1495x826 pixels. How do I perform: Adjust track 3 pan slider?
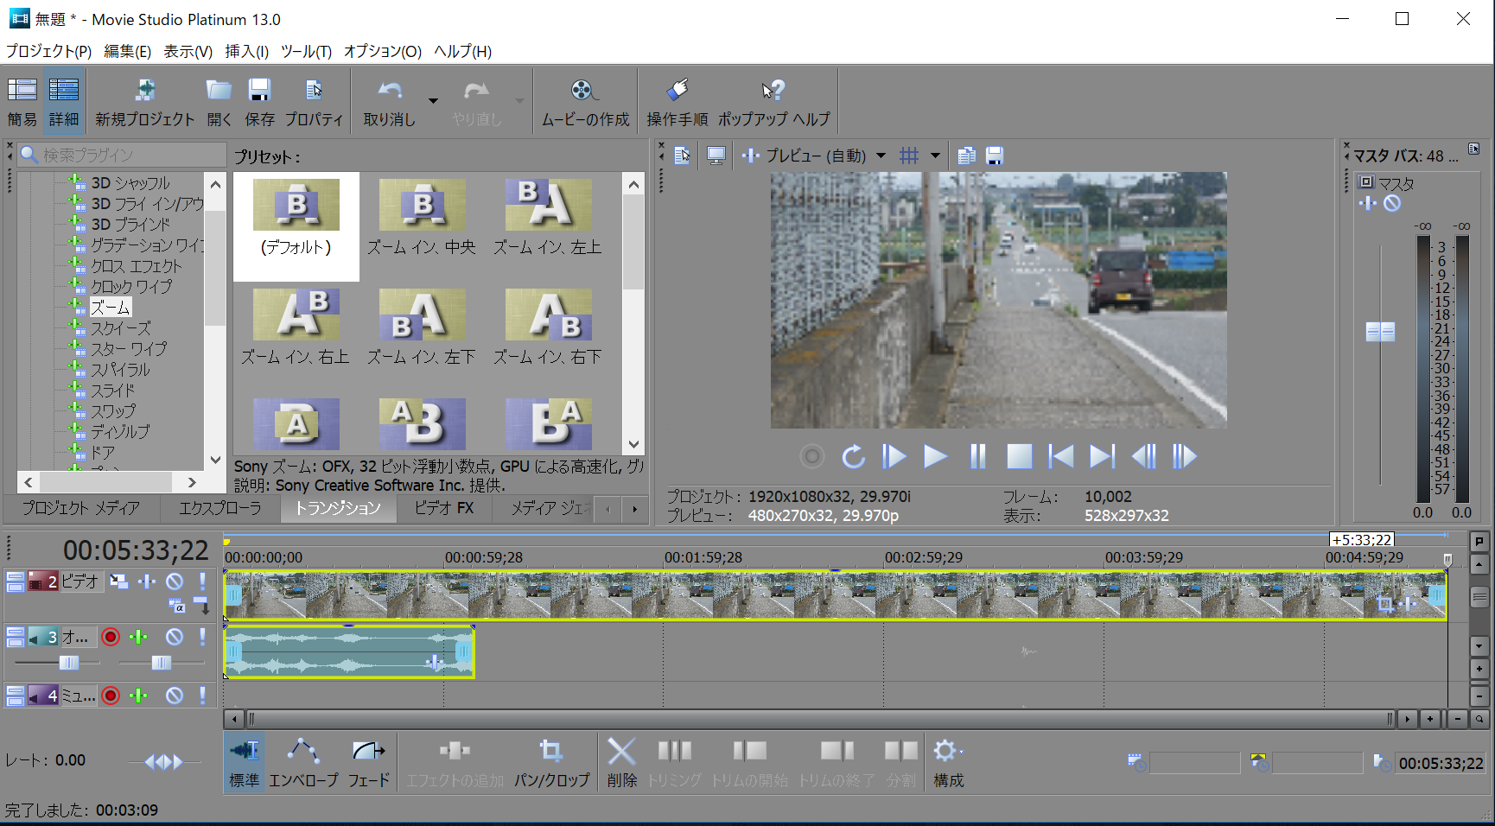[x=162, y=663]
